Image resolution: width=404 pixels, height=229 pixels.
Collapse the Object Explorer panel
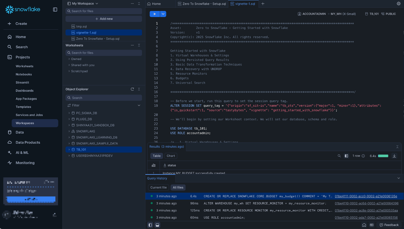coord(139,89)
